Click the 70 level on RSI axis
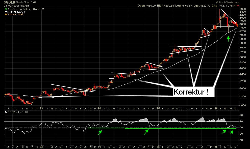 [241, 122]
